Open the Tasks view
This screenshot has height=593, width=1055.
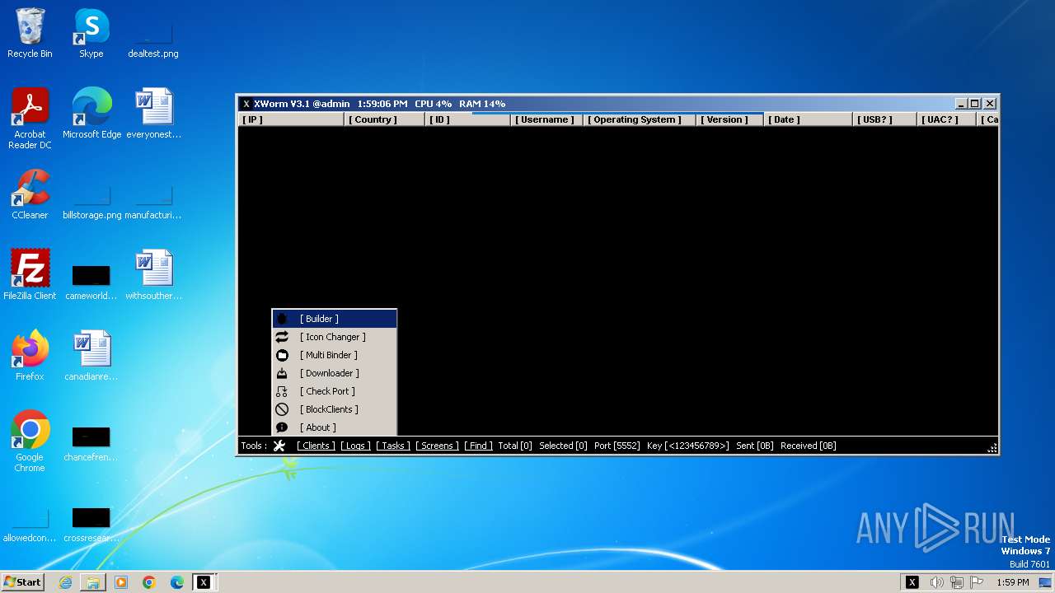point(393,446)
